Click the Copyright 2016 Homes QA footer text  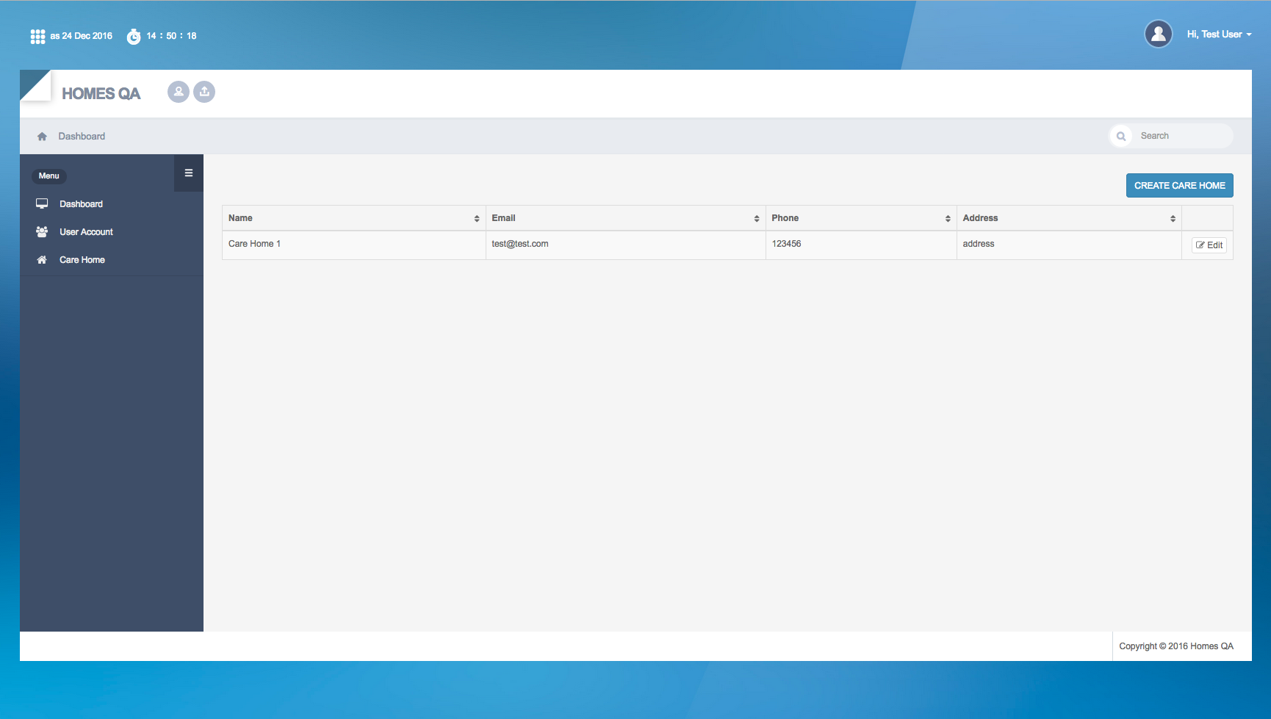pos(1176,646)
